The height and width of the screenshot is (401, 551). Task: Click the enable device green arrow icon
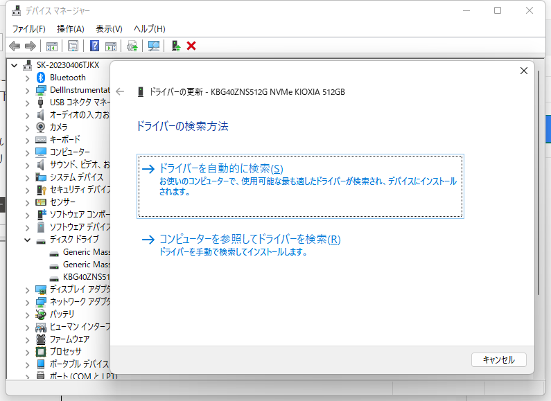[176, 46]
